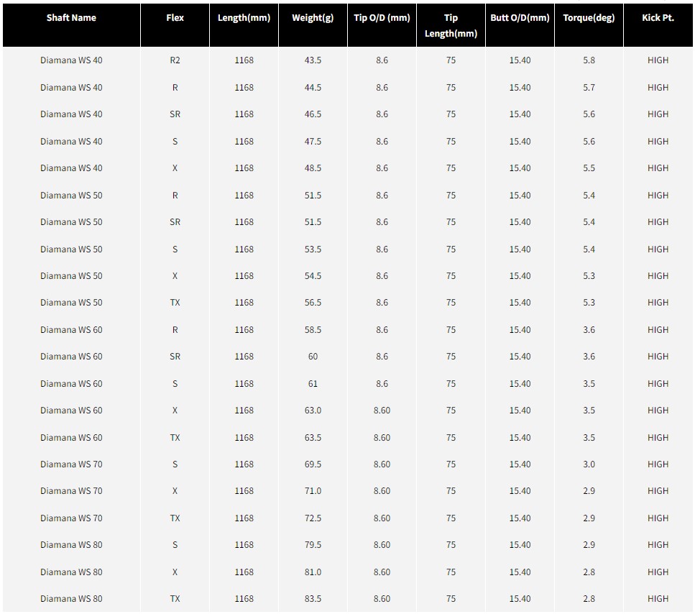
Task: Select the 56.5 weight value
Action: (313, 303)
